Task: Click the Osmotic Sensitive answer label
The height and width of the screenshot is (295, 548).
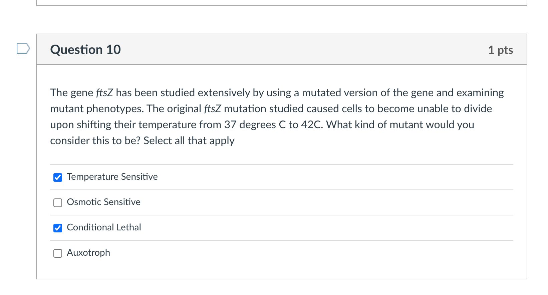Action: [104, 202]
